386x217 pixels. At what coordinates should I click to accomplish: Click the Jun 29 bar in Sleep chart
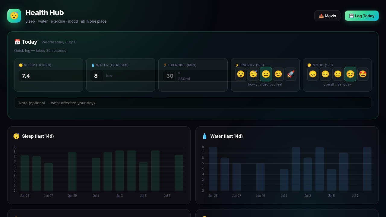click(72, 171)
